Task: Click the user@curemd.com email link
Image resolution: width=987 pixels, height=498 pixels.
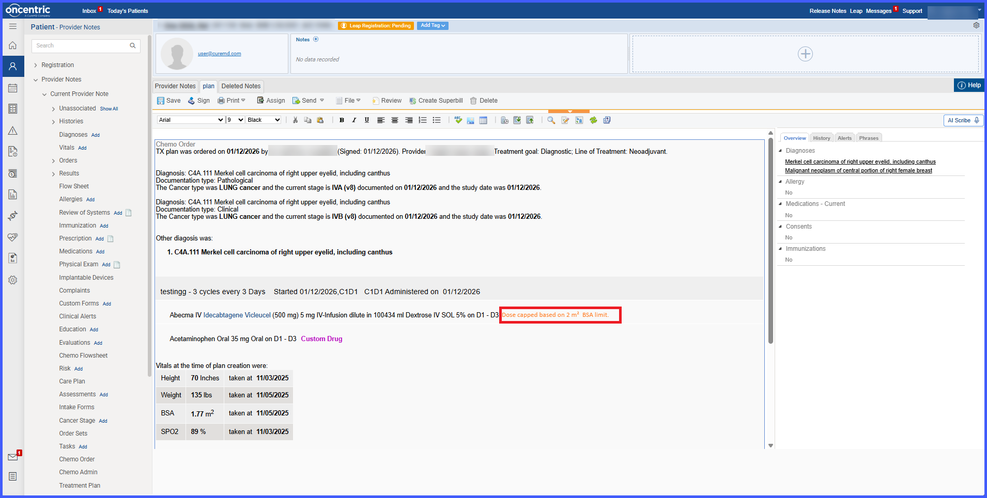Action: tap(219, 54)
